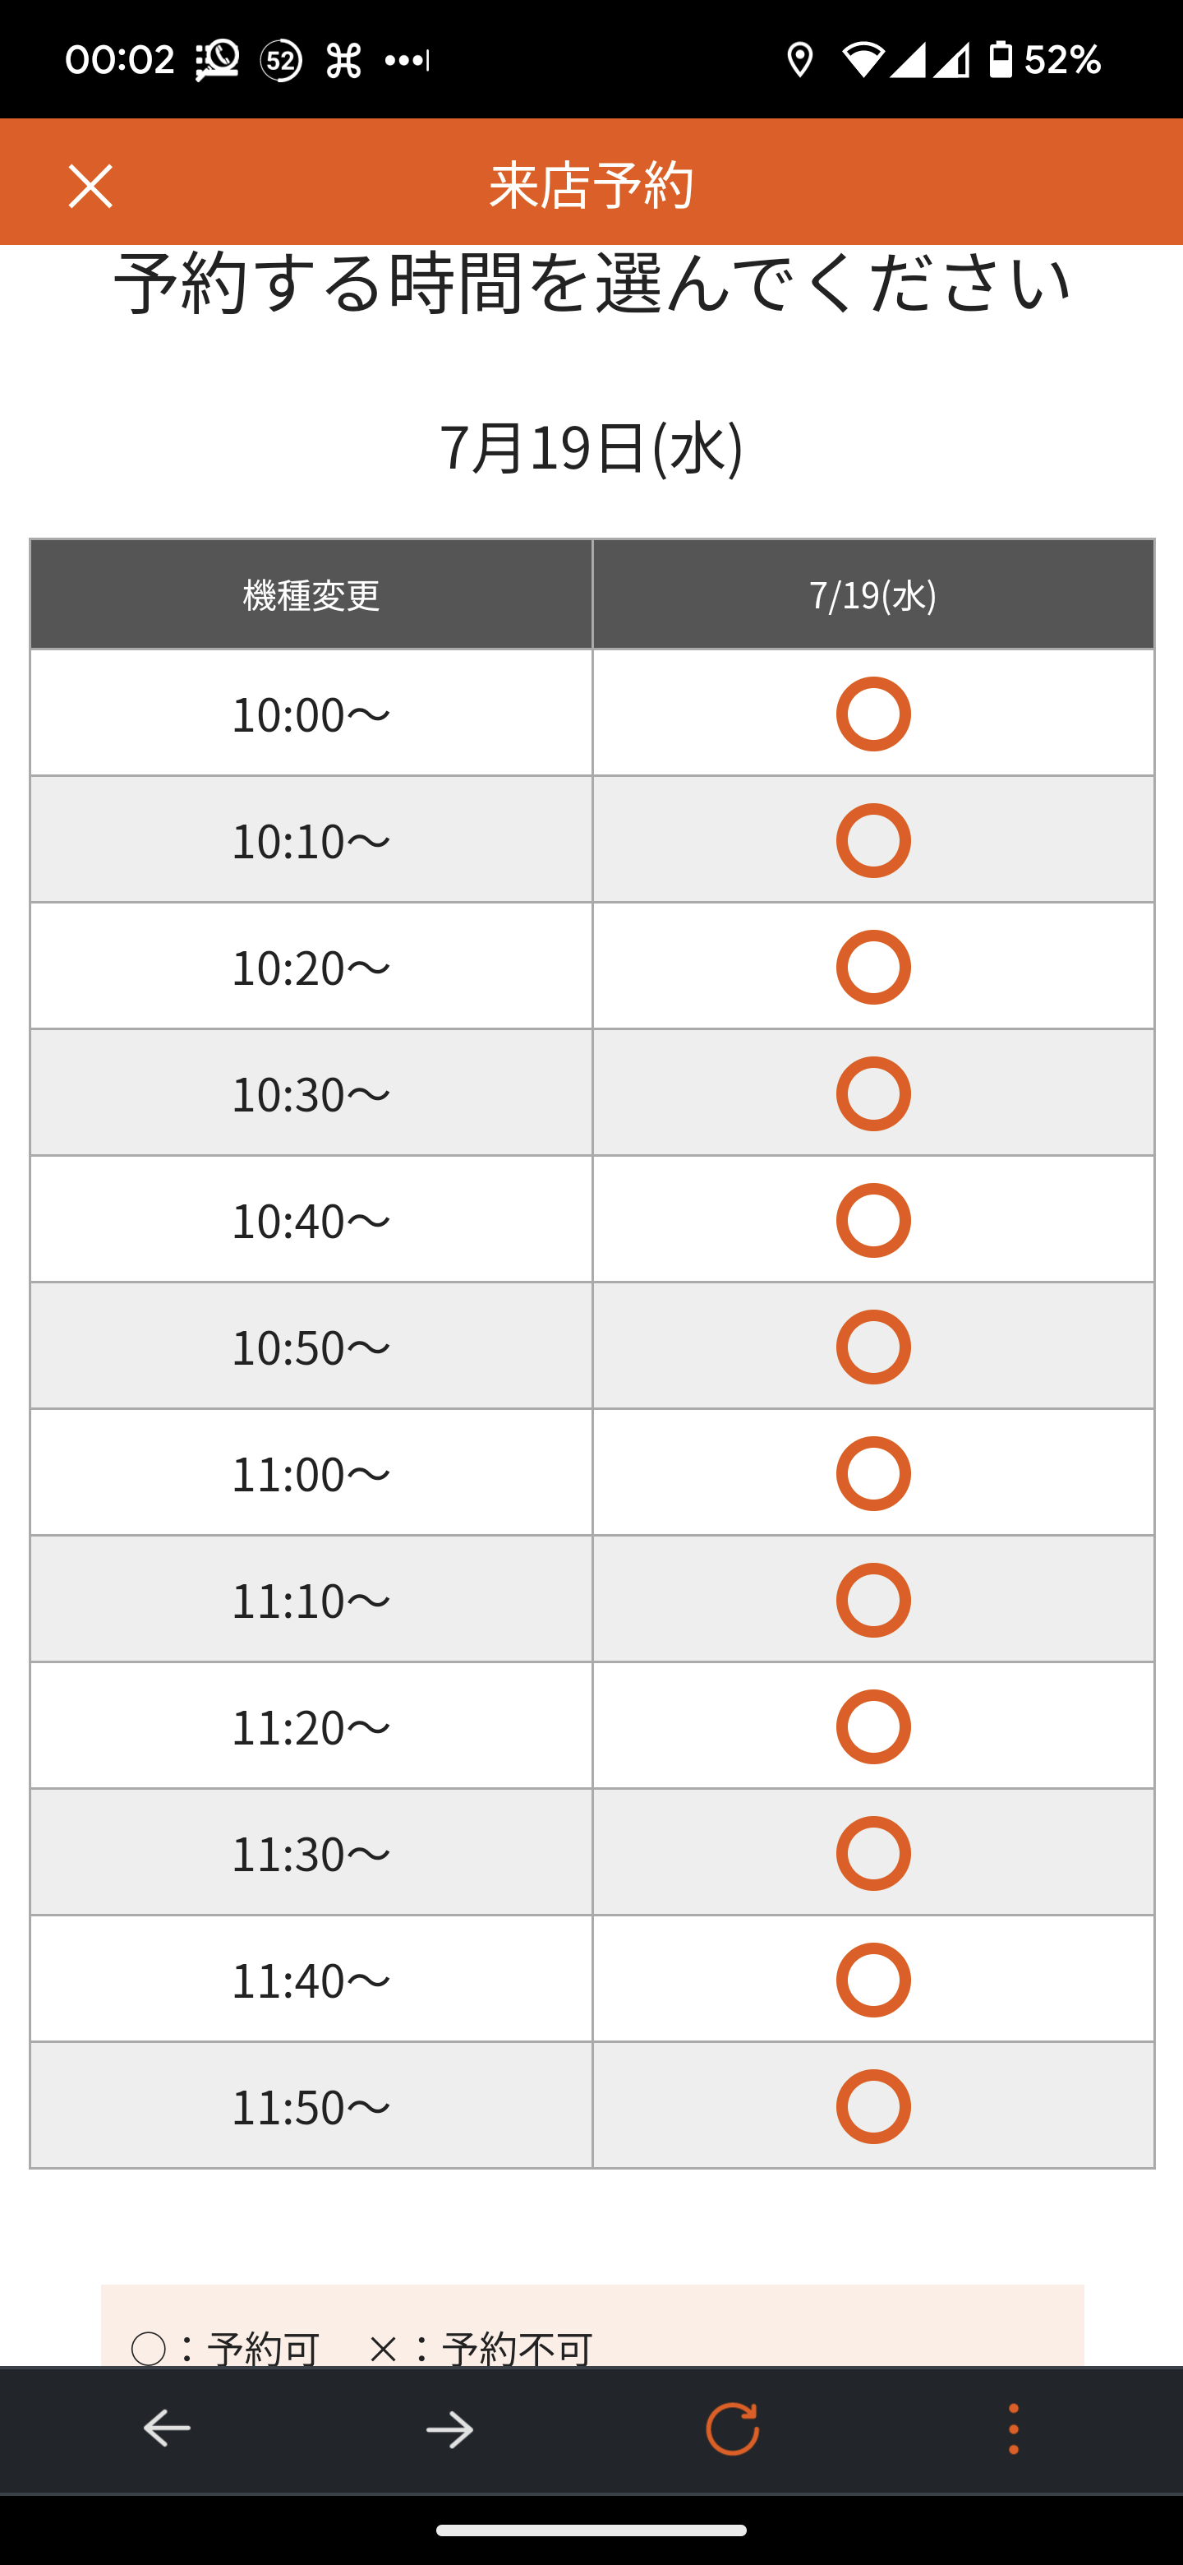Choose the 11:40 reservation circle
1183x2565 pixels.
[872, 1980]
